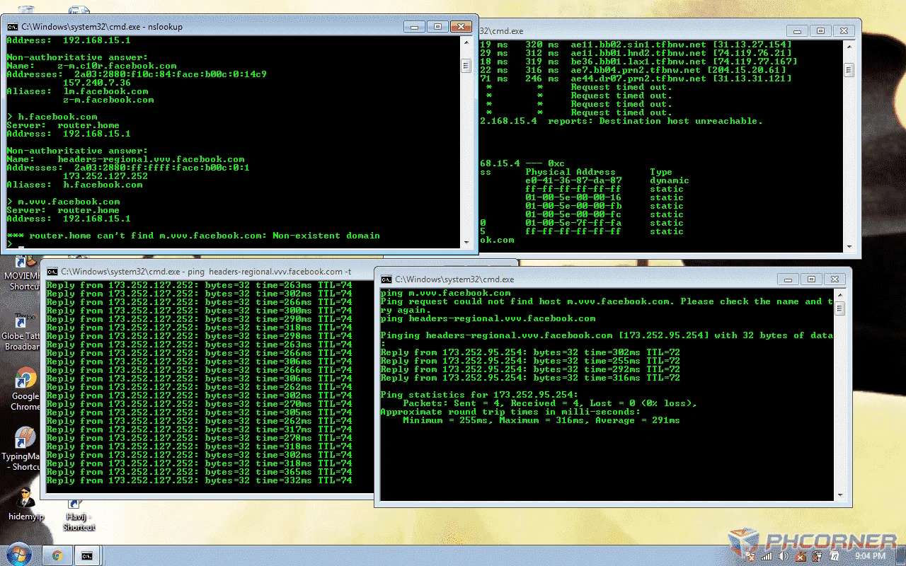Viewport: 906px width, 566px height.
Task: Click the e0-41-36-87-da-87 physical address
Action: pyautogui.click(x=573, y=180)
